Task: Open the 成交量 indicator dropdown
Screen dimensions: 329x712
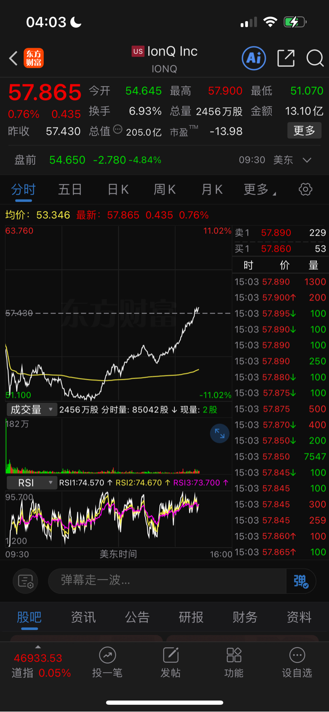Action: [31, 410]
